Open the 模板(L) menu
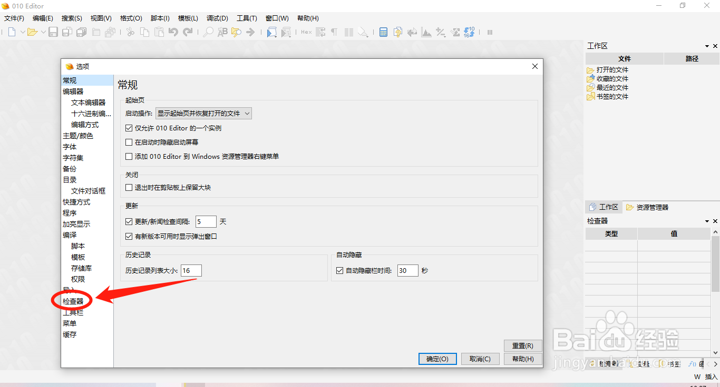 (x=188, y=18)
